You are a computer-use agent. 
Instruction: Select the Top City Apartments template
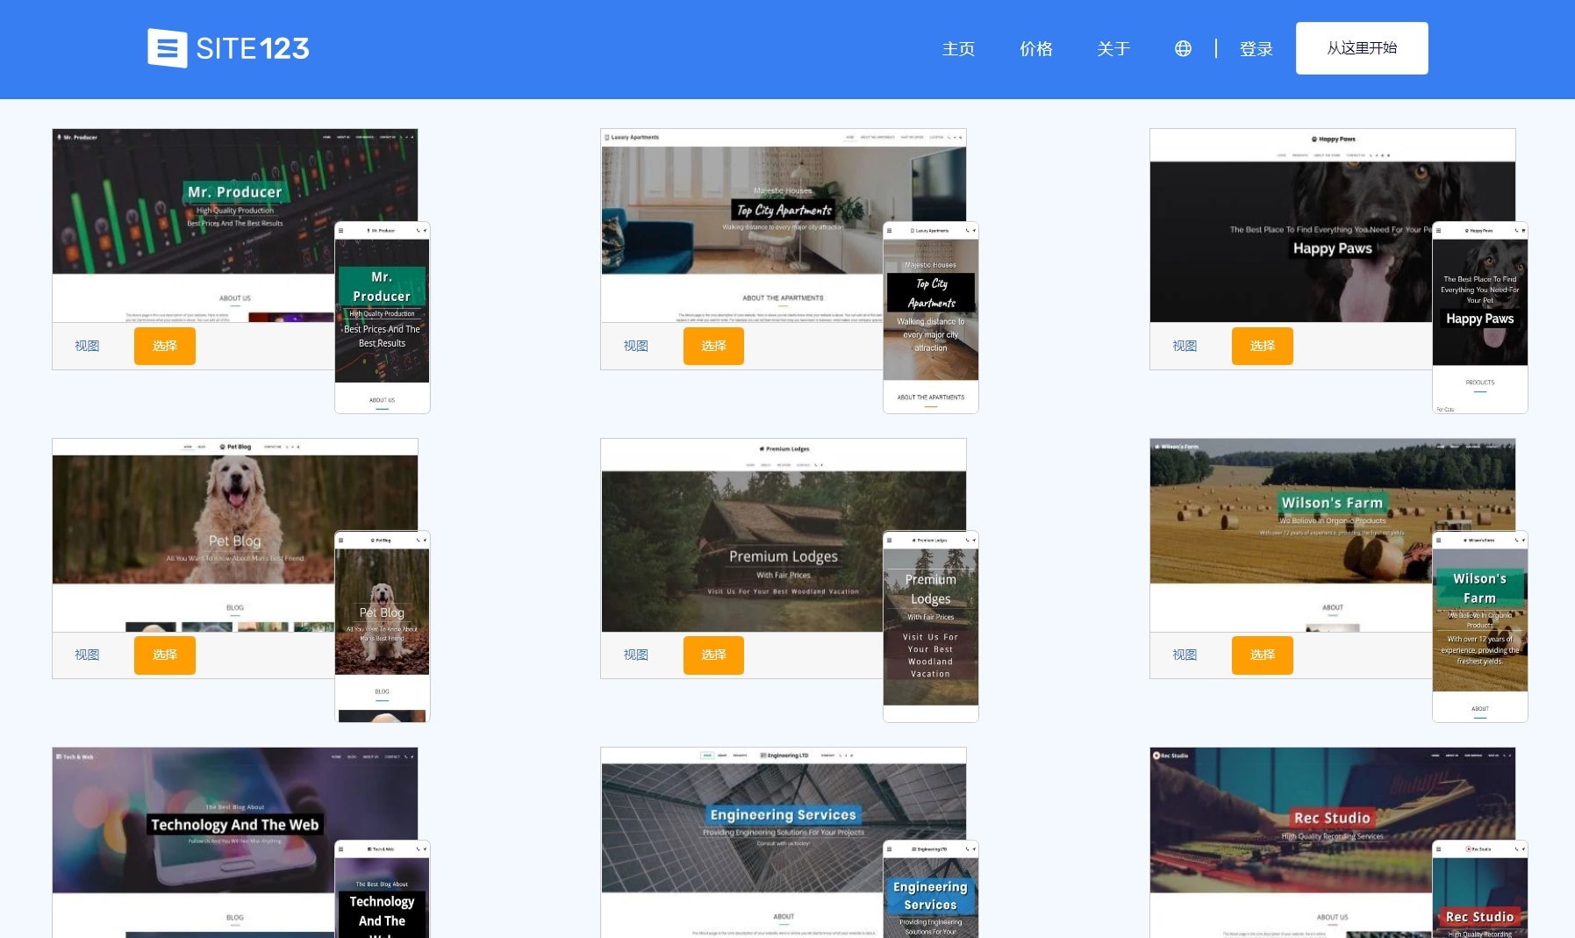tap(712, 346)
